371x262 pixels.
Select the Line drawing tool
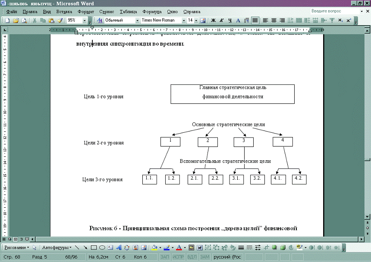(77, 248)
